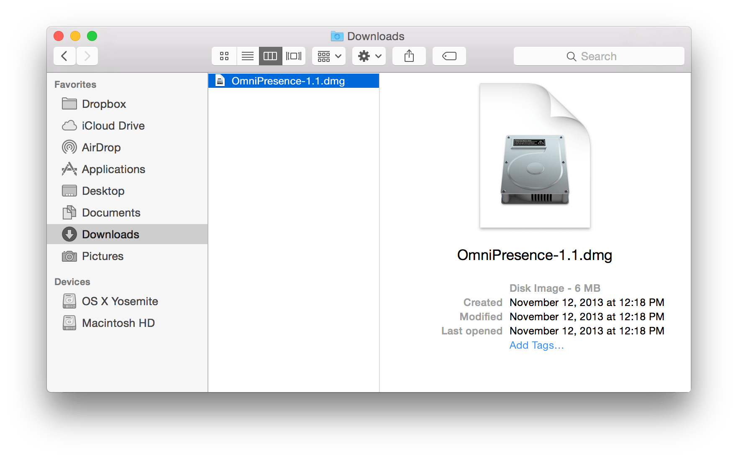Click the Share toolbar button
738x459 pixels.
point(409,56)
